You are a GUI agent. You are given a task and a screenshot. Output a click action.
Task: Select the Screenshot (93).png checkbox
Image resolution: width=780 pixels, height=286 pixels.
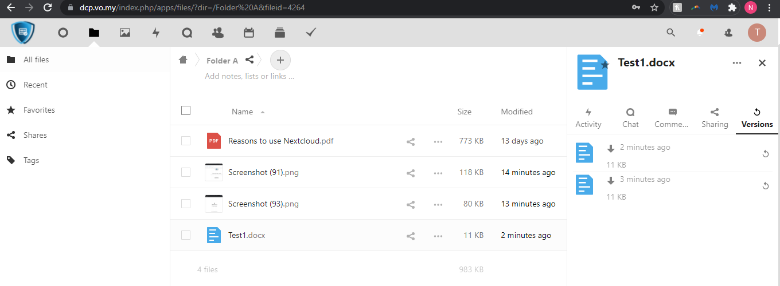[186, 204]
